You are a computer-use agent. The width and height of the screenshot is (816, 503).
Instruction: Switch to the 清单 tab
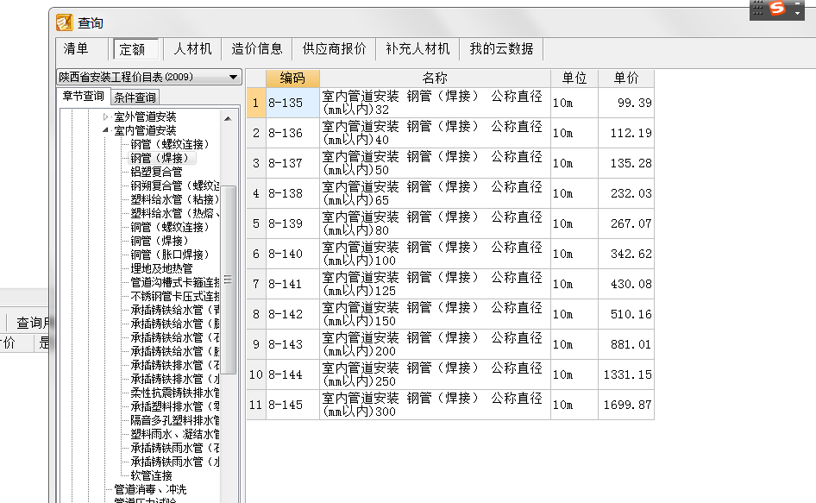(x=76, y=49)
